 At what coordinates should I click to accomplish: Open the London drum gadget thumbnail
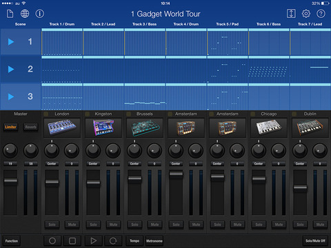[x=62, y=128]
